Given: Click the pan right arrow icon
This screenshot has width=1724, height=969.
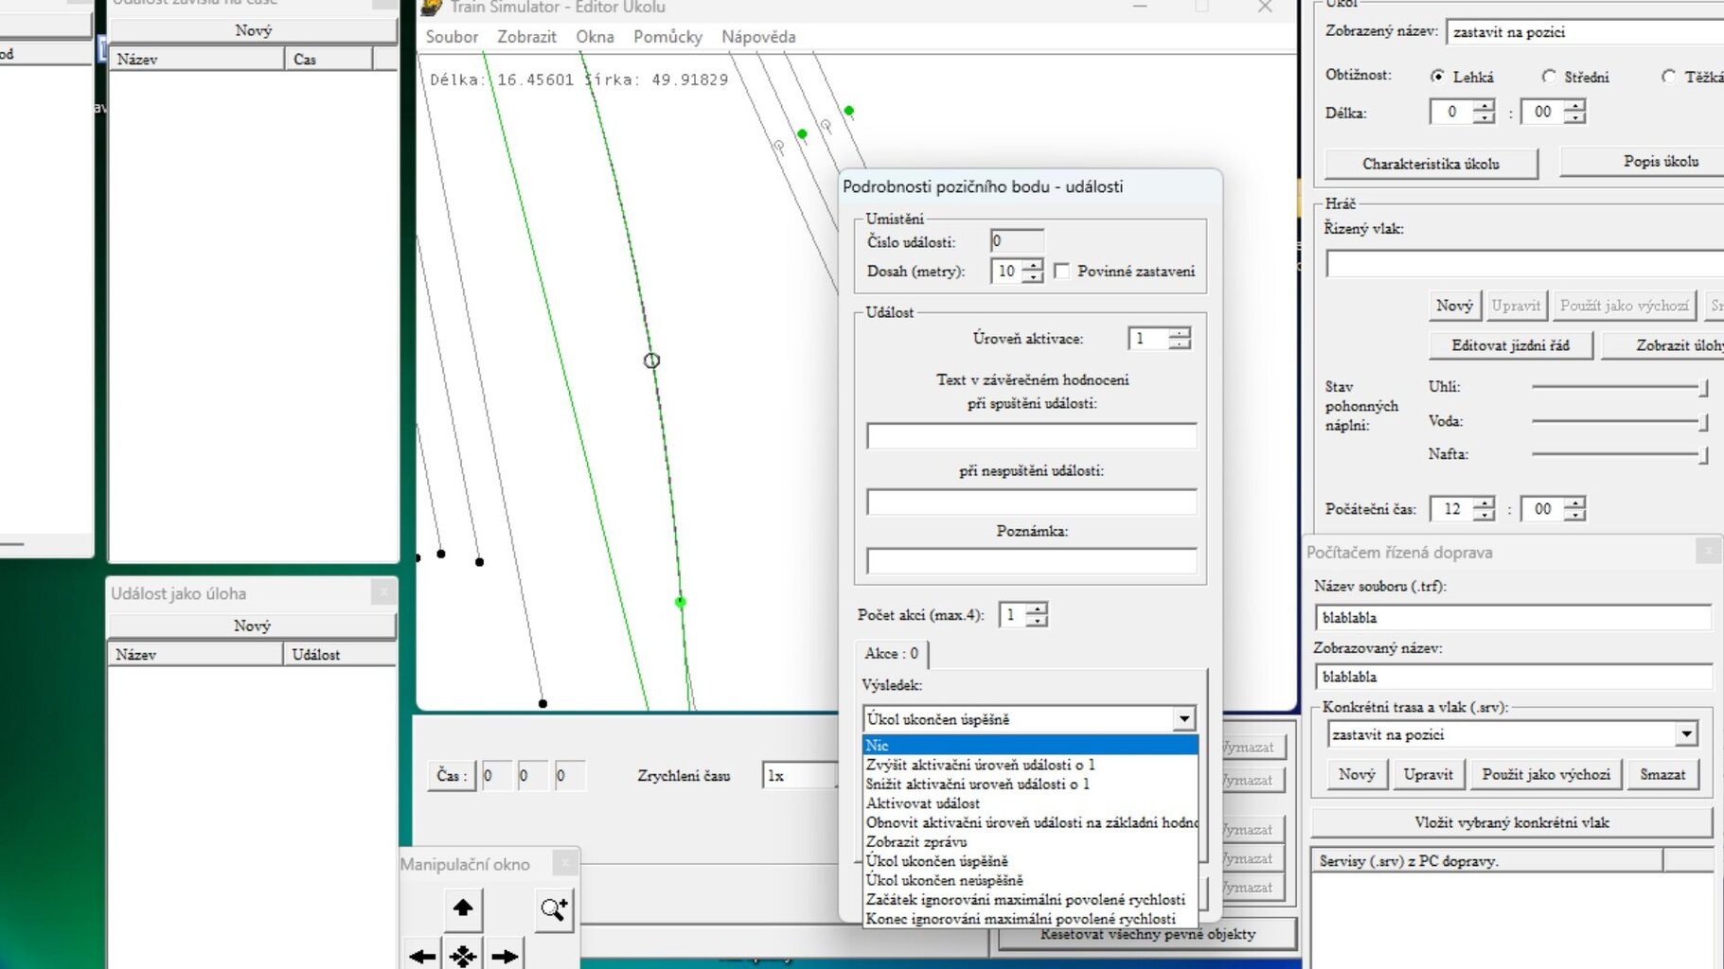Looking at the screenshot, I should pos(505,956).
